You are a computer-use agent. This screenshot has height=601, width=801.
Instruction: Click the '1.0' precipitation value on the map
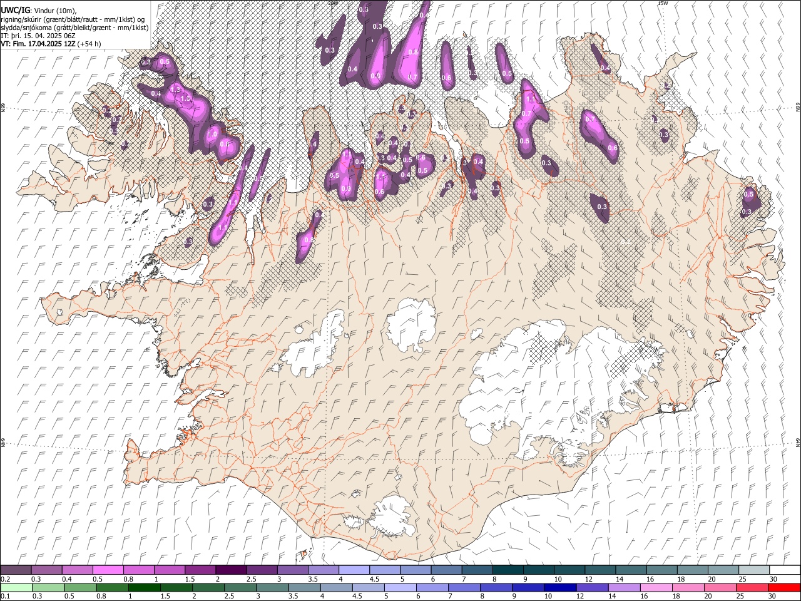point(212,134)
